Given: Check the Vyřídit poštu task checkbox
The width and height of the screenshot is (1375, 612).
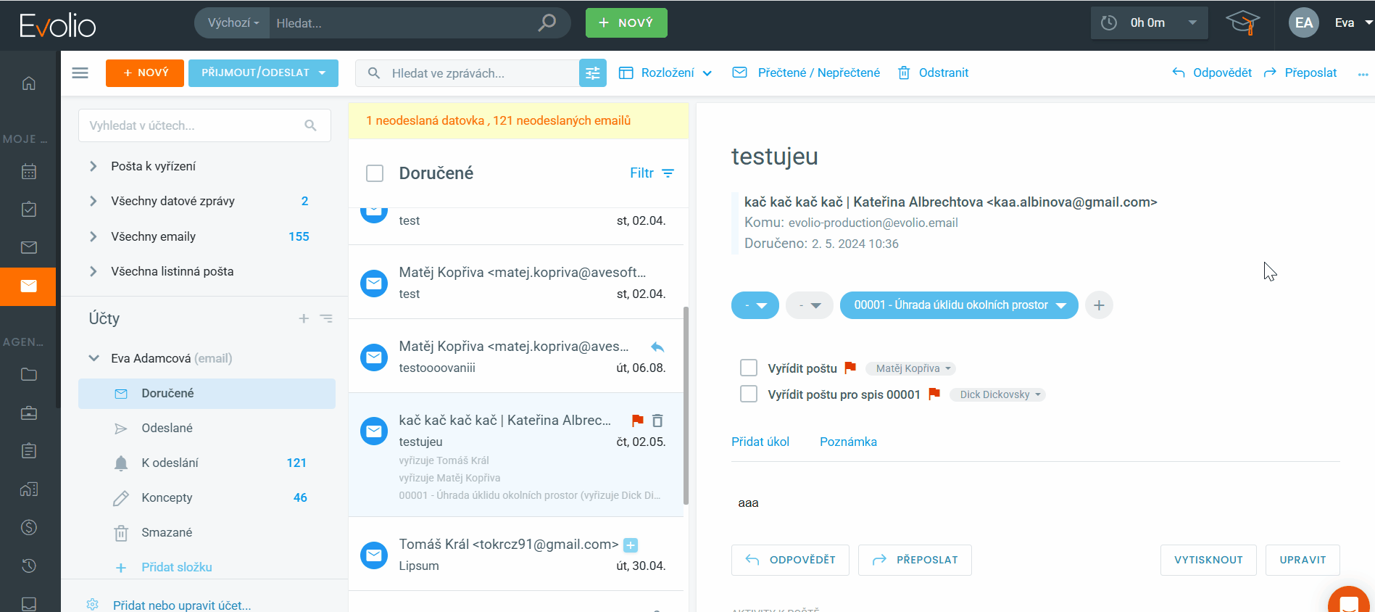Looking at the screenshot, I should [x=748, y=368].
